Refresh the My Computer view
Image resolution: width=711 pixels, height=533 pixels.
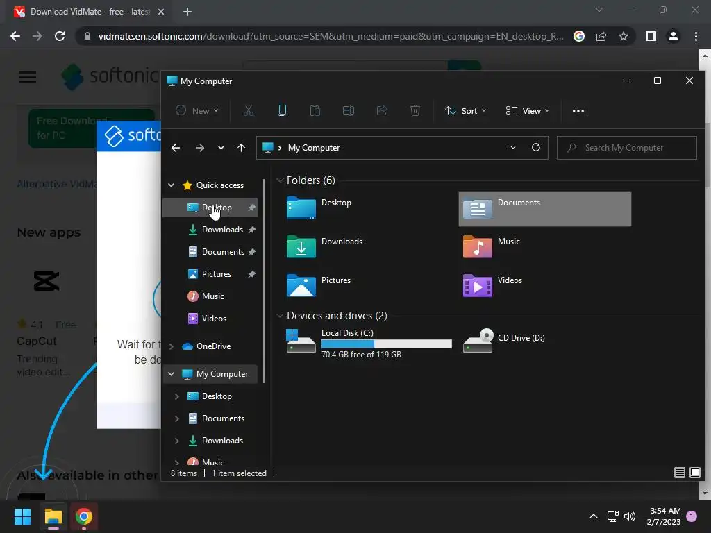point(536,147)
